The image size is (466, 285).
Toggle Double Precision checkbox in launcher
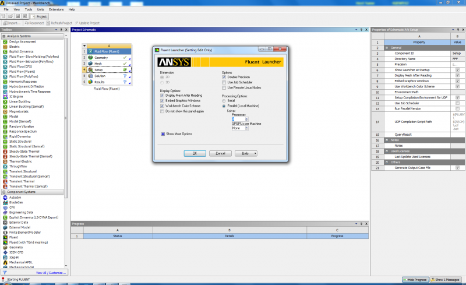(x=224, y=77)
